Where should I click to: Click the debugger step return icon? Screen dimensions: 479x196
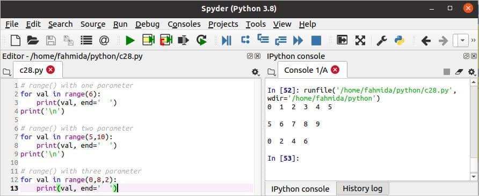pos(280,41)
